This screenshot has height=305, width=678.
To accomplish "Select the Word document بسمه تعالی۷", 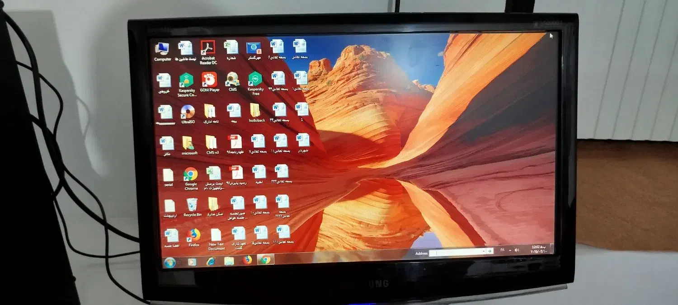I will [x=258, y=144].
